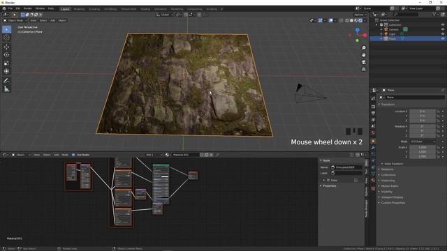Open Window menu
This screenshot has height=251, width=447.
40,8
